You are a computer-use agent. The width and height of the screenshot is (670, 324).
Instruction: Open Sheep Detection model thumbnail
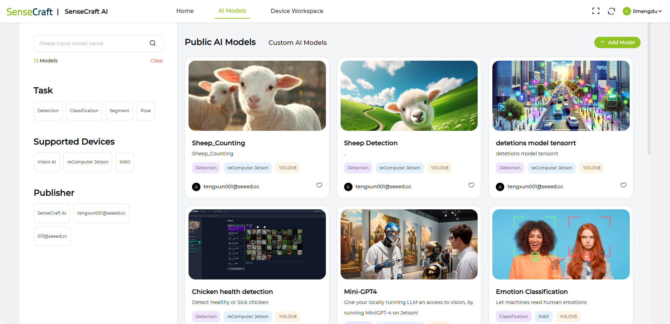coord(409,96)
